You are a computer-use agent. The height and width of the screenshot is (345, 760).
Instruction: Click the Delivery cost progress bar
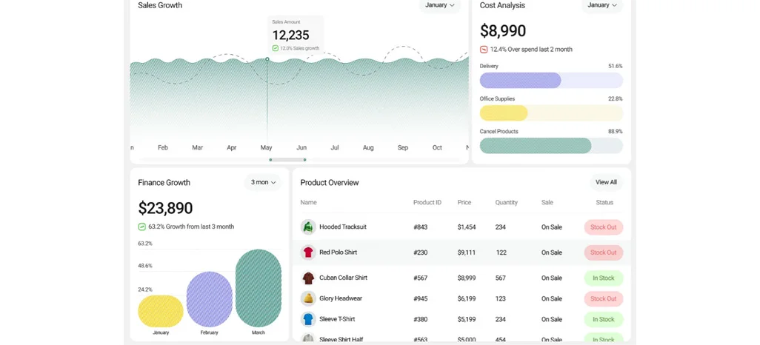(551, 81)
